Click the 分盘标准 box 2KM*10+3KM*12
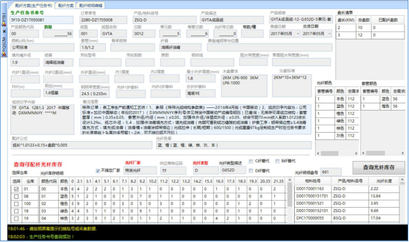The image size is (409, 242). click(x=292, y=86)
